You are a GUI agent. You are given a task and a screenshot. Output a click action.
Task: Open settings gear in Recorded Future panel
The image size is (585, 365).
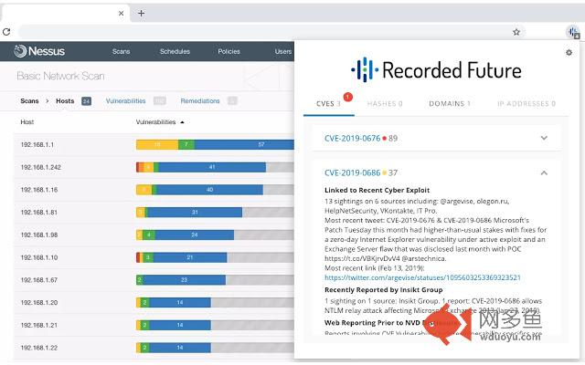pos(569,53)
